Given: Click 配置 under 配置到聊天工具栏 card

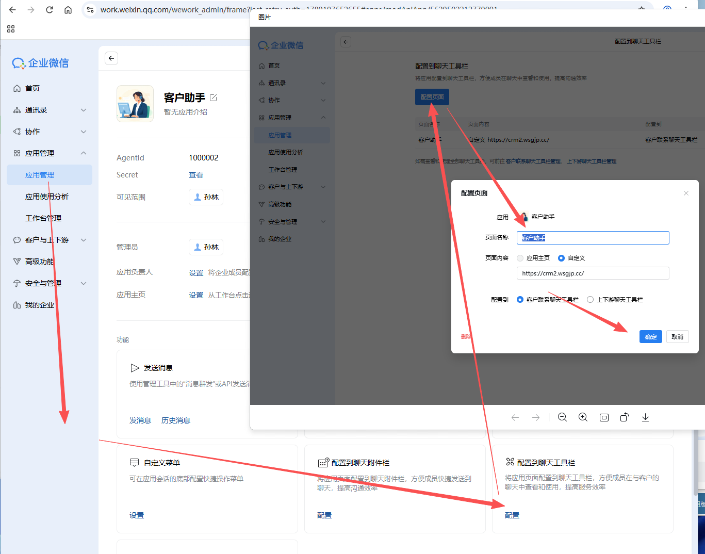Looking at the screenshot, I should (512, 515).
